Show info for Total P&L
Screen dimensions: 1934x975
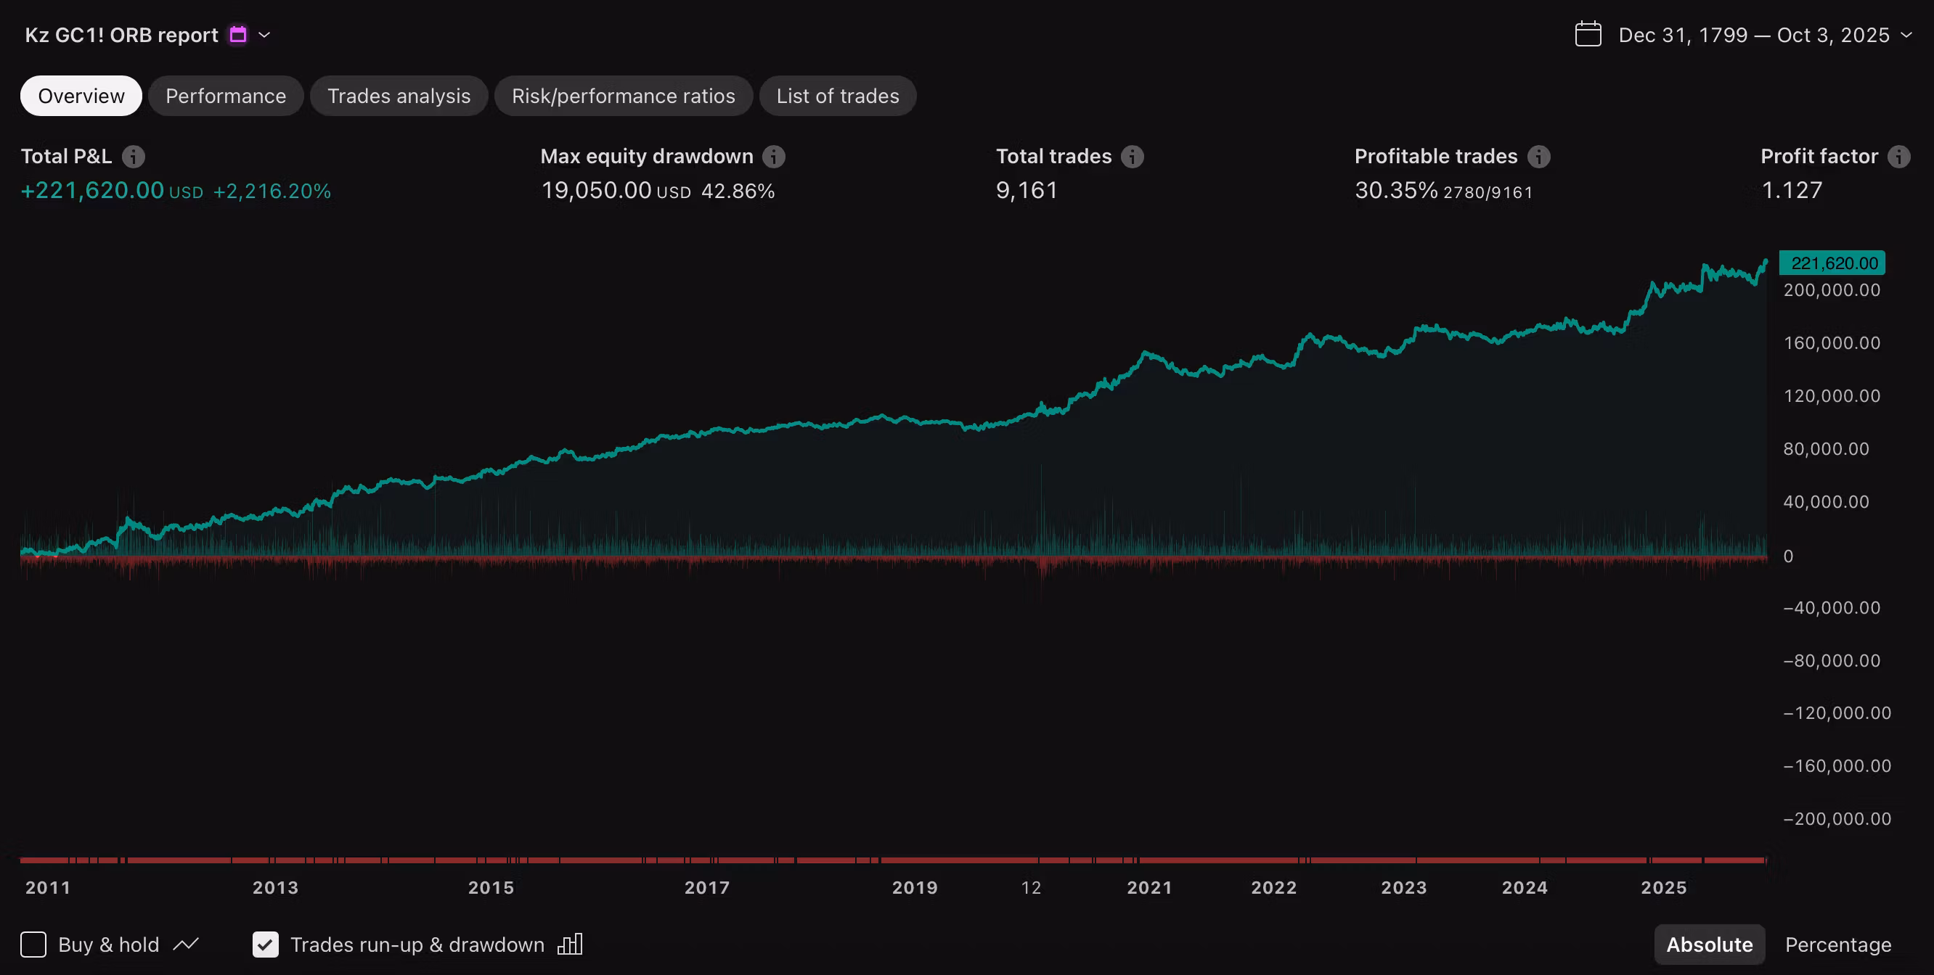click(x=134, y=157)
